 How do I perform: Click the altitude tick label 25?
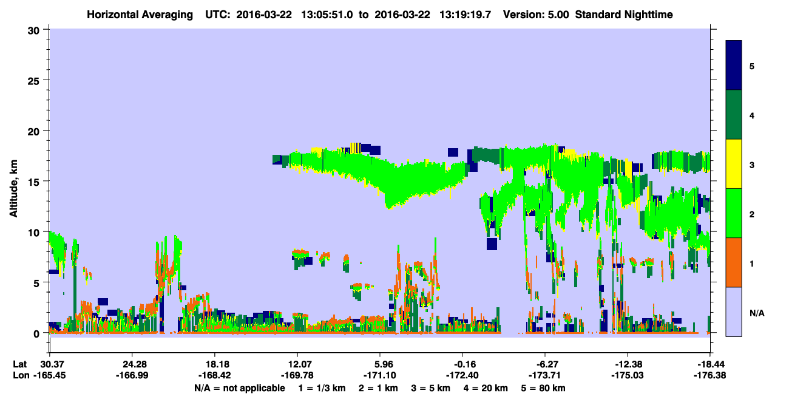35,80
